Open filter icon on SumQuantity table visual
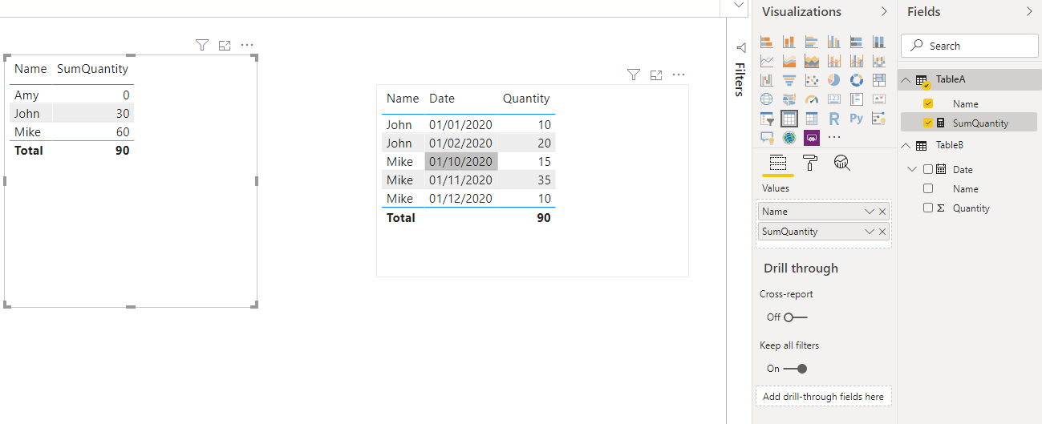Viewport: 1042px width, 424px height. (202, 46)
